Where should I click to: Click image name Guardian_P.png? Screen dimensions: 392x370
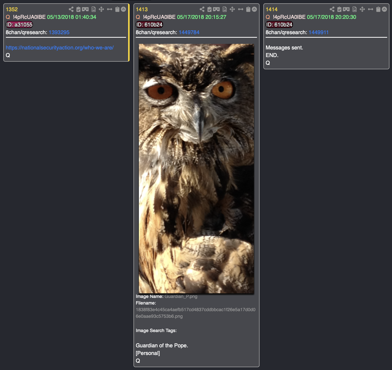(181, 296)
